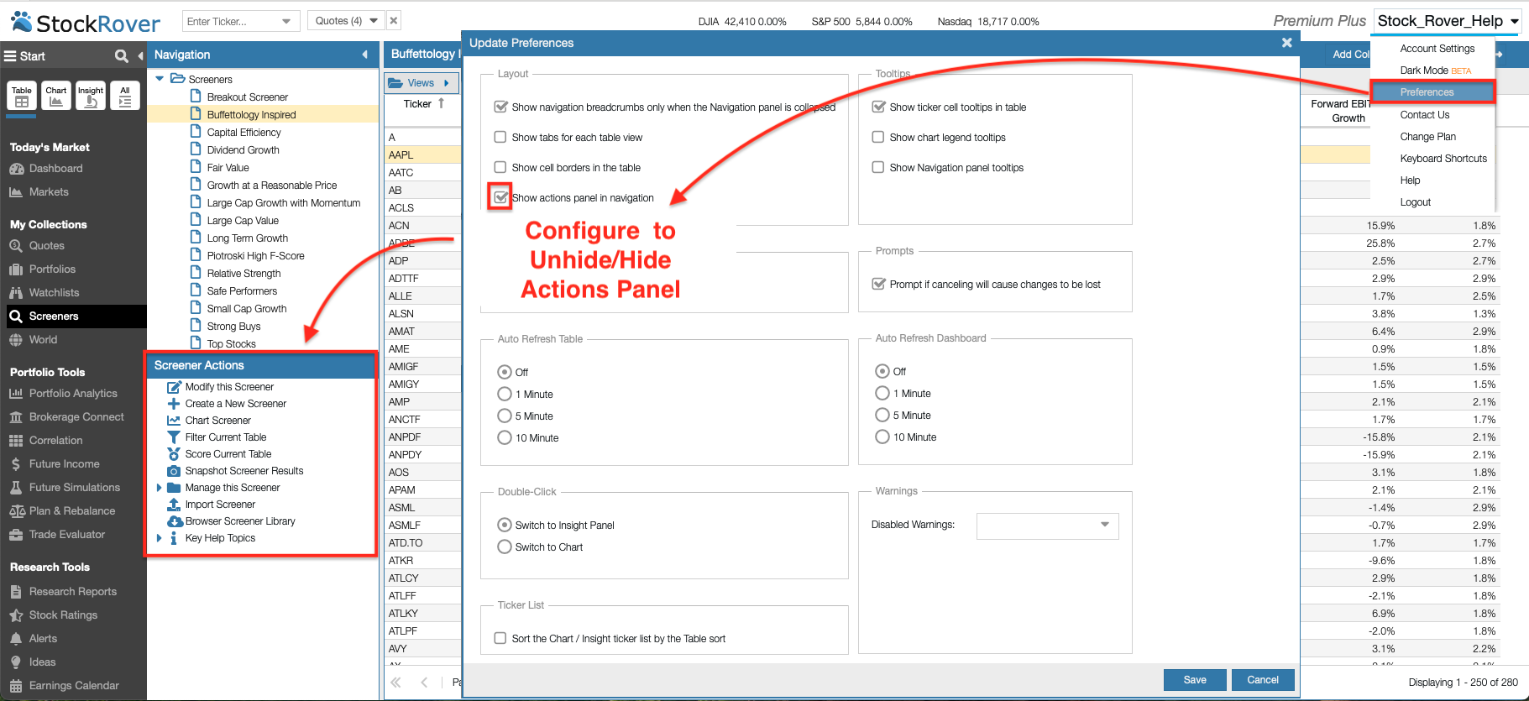Open the Future Income tool

(64, 464)
